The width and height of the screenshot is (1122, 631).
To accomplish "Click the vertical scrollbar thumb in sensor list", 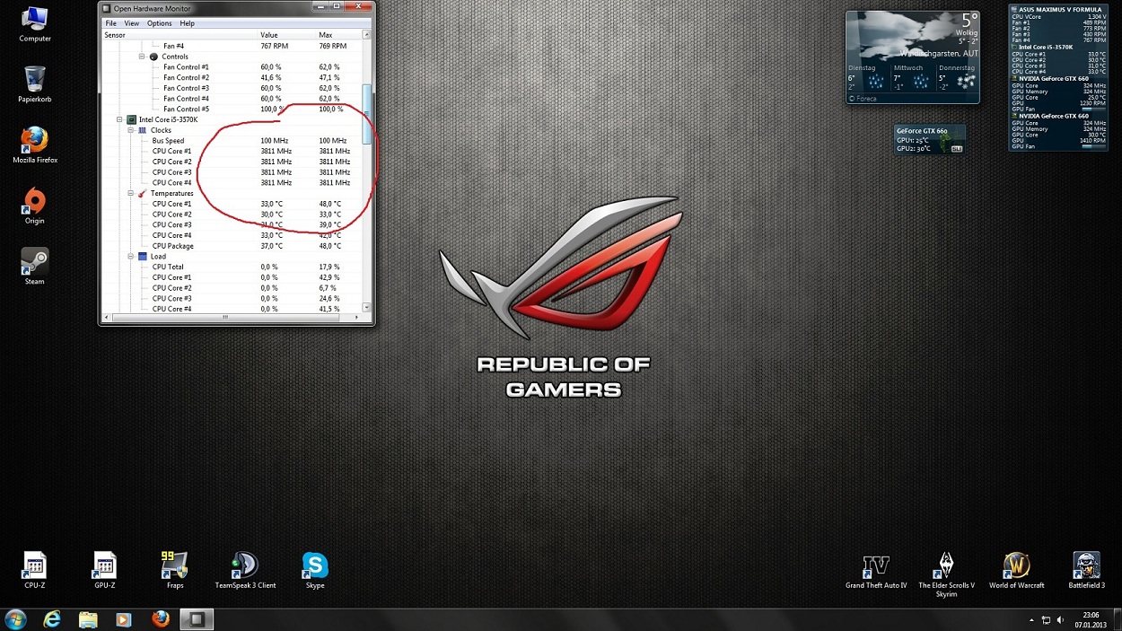I will click(366, 114).
